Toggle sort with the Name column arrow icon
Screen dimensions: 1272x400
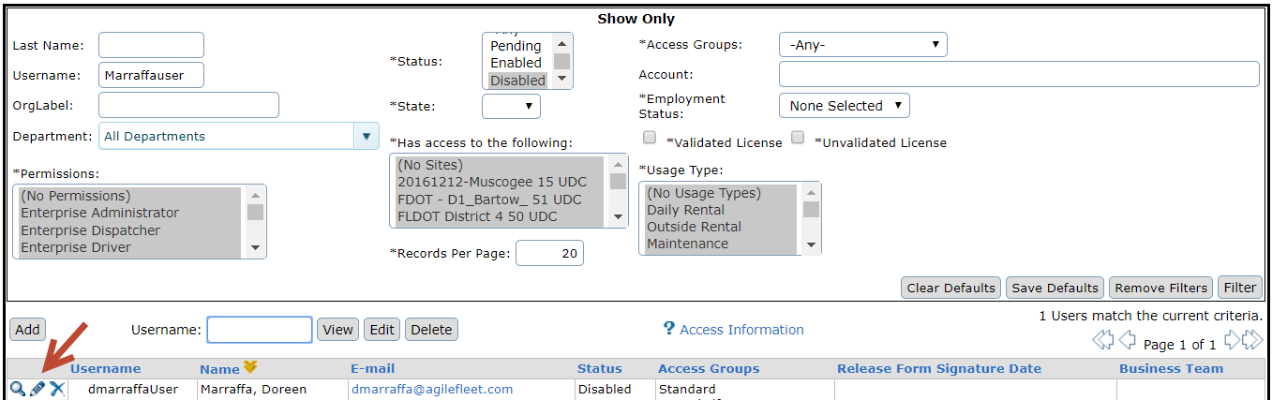click(250, 367)
